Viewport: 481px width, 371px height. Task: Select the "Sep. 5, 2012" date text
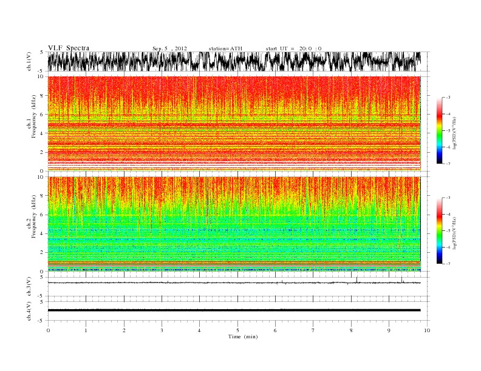169,48
